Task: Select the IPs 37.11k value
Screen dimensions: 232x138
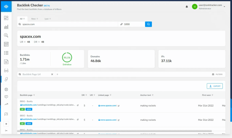Action: pos(166,61)
